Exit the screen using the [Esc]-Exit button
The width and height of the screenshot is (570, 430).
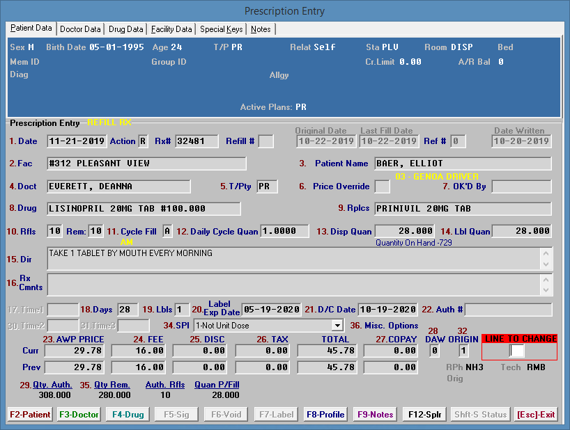coord(536,415)
